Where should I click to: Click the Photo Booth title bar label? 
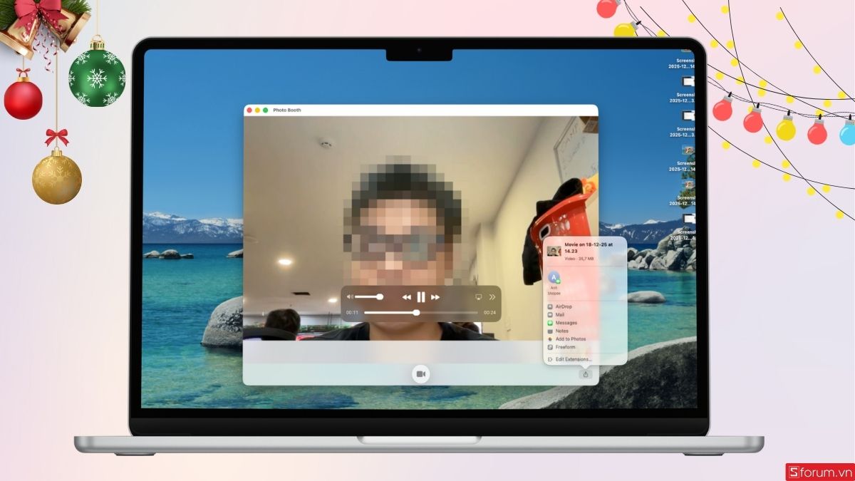click(287, 110)
